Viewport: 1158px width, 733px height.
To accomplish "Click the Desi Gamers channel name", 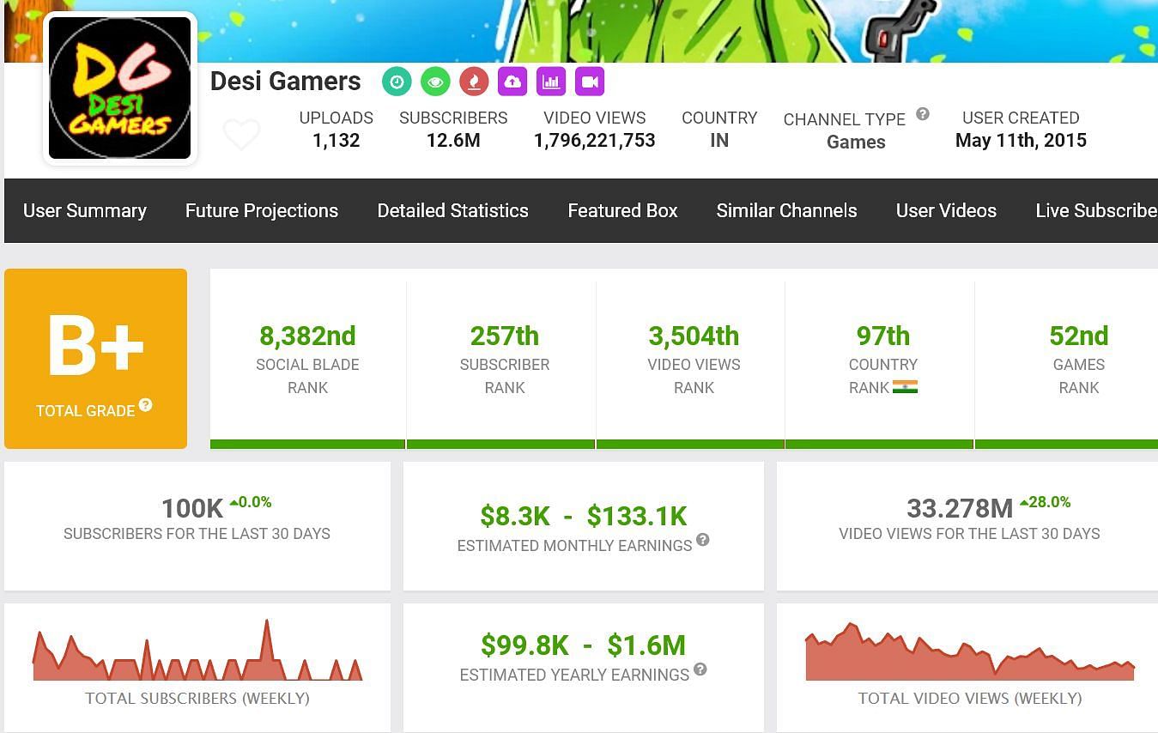I will (286, 82).
